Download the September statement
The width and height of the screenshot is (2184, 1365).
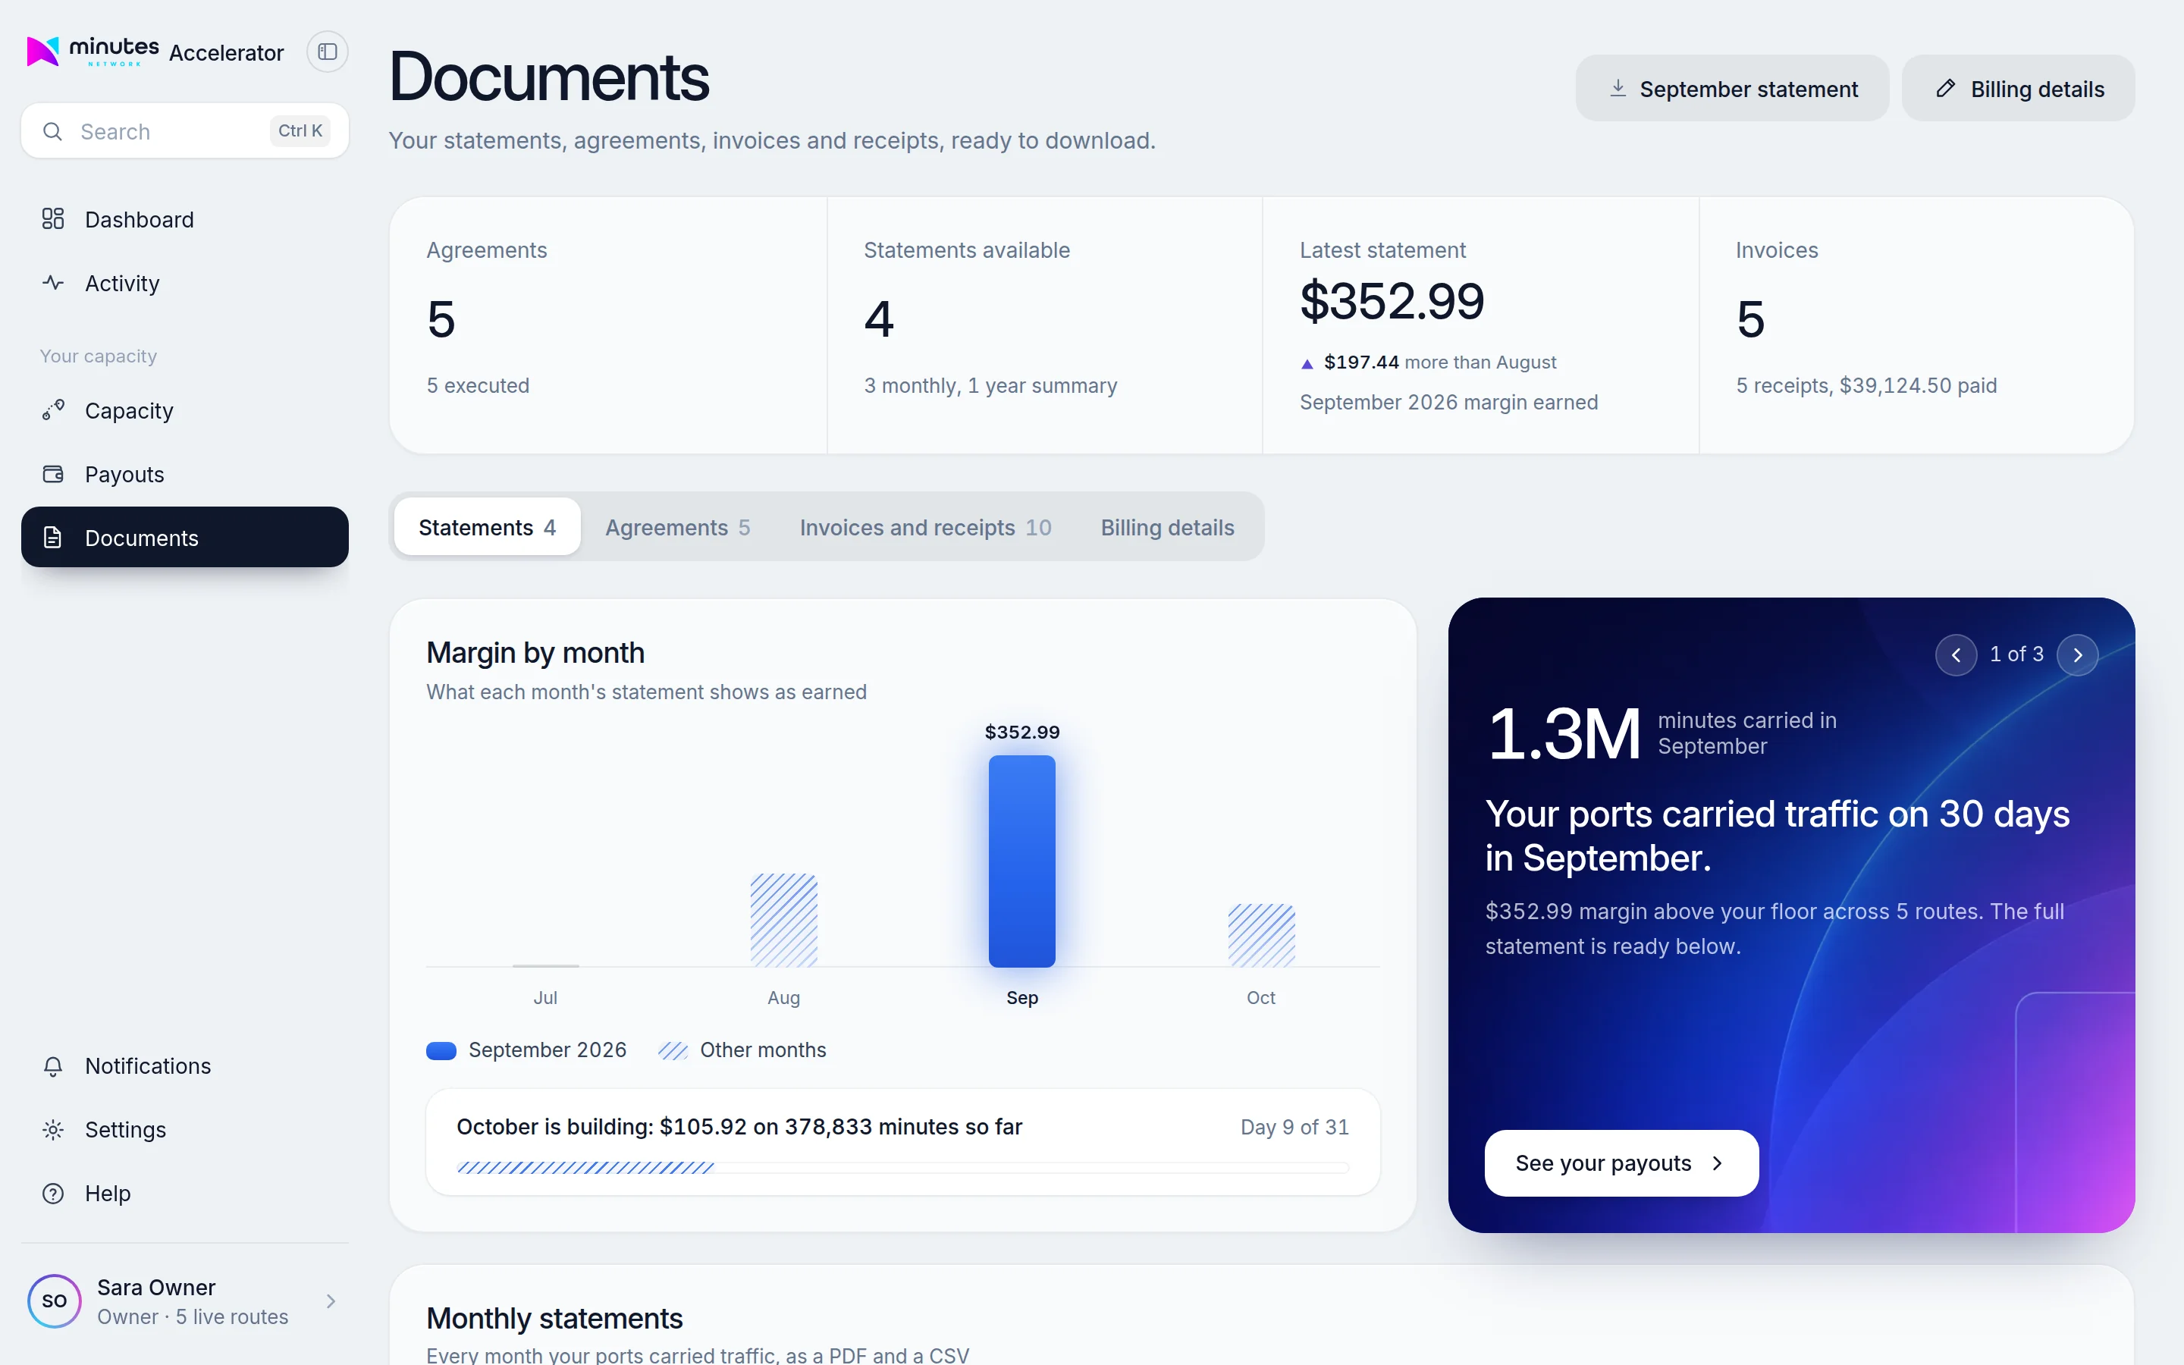(1732, 89)
